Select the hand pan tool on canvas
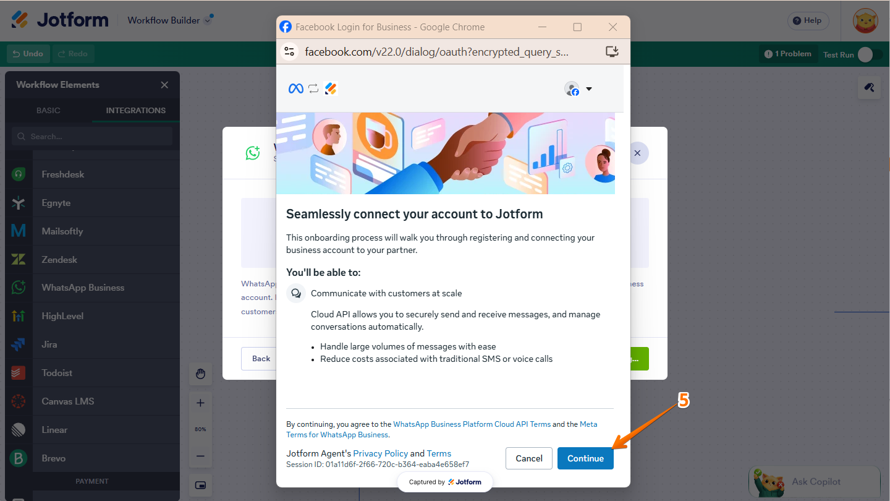Image resolution: width=890 pixels, height=501 pixels. coord(200,374)
